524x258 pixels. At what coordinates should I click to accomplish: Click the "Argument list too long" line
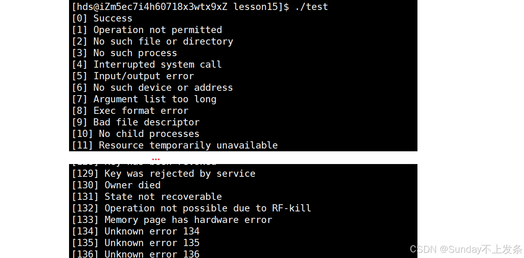point(144,99)
